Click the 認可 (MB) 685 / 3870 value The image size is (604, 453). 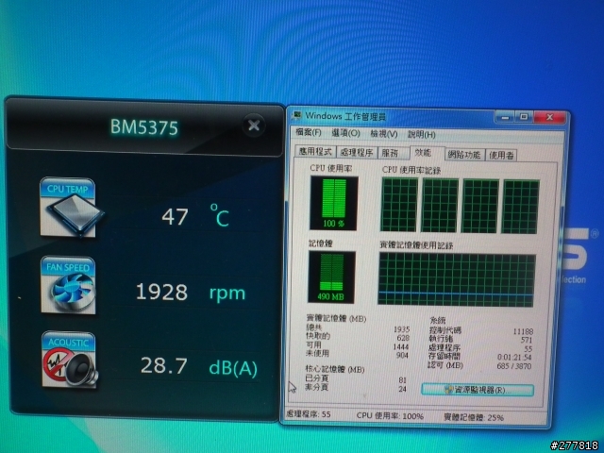click(513, 366)
